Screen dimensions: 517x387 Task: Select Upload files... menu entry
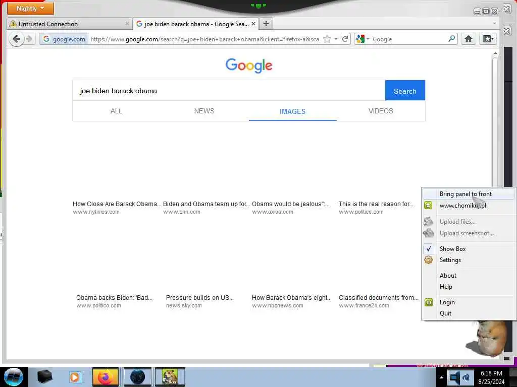click(x=469, y=222)
